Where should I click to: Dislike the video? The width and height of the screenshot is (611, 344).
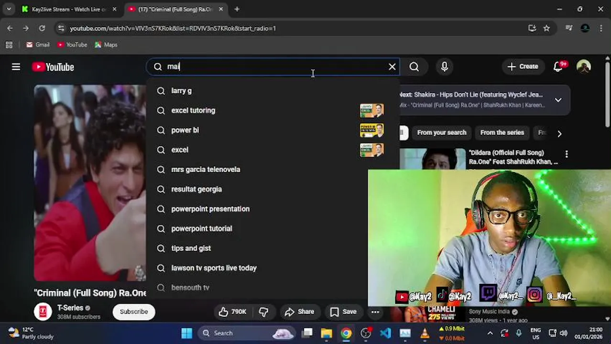point(264,312)
